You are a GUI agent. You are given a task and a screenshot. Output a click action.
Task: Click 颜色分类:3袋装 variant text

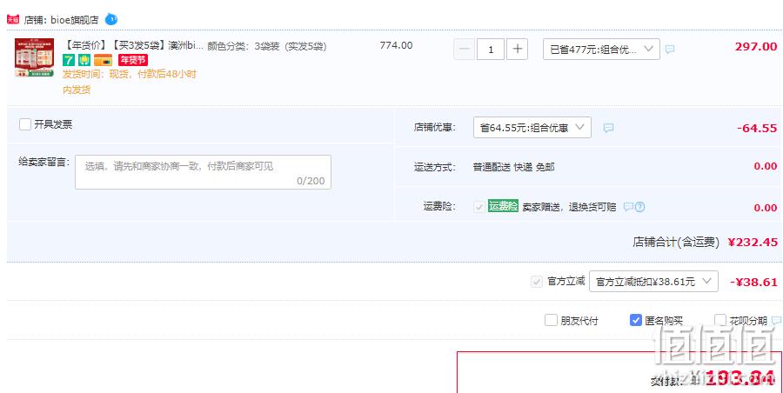(267, 46)
